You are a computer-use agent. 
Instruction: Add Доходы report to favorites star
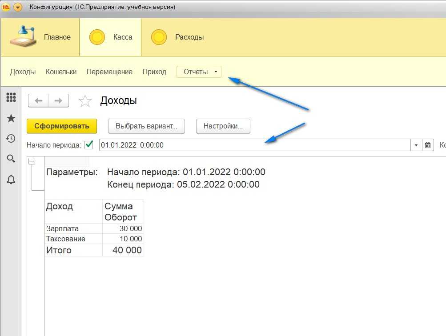click(x=85, y=101)
